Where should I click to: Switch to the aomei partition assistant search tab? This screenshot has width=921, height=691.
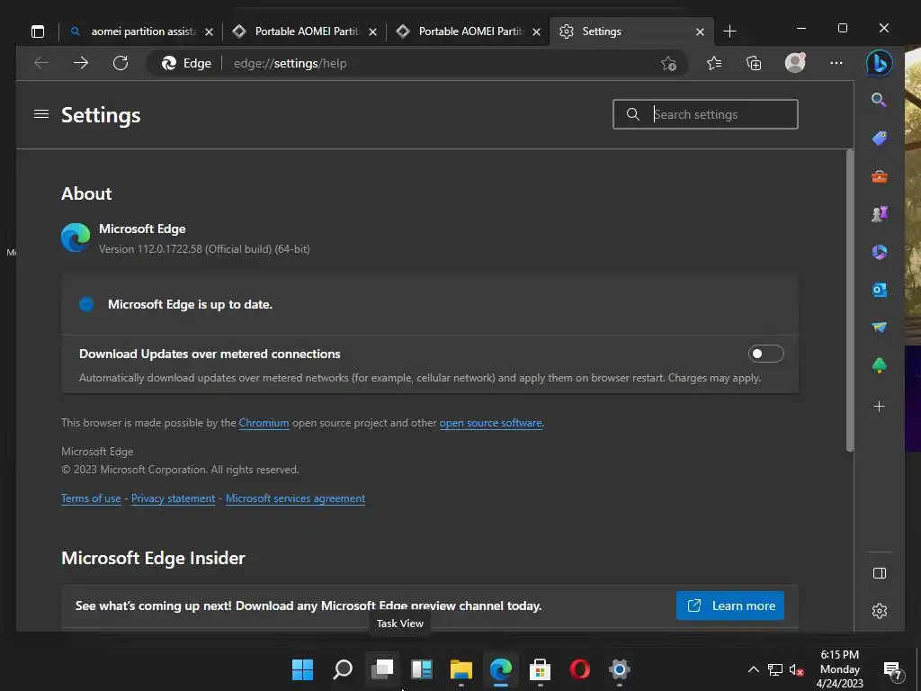tap(140, 31)
